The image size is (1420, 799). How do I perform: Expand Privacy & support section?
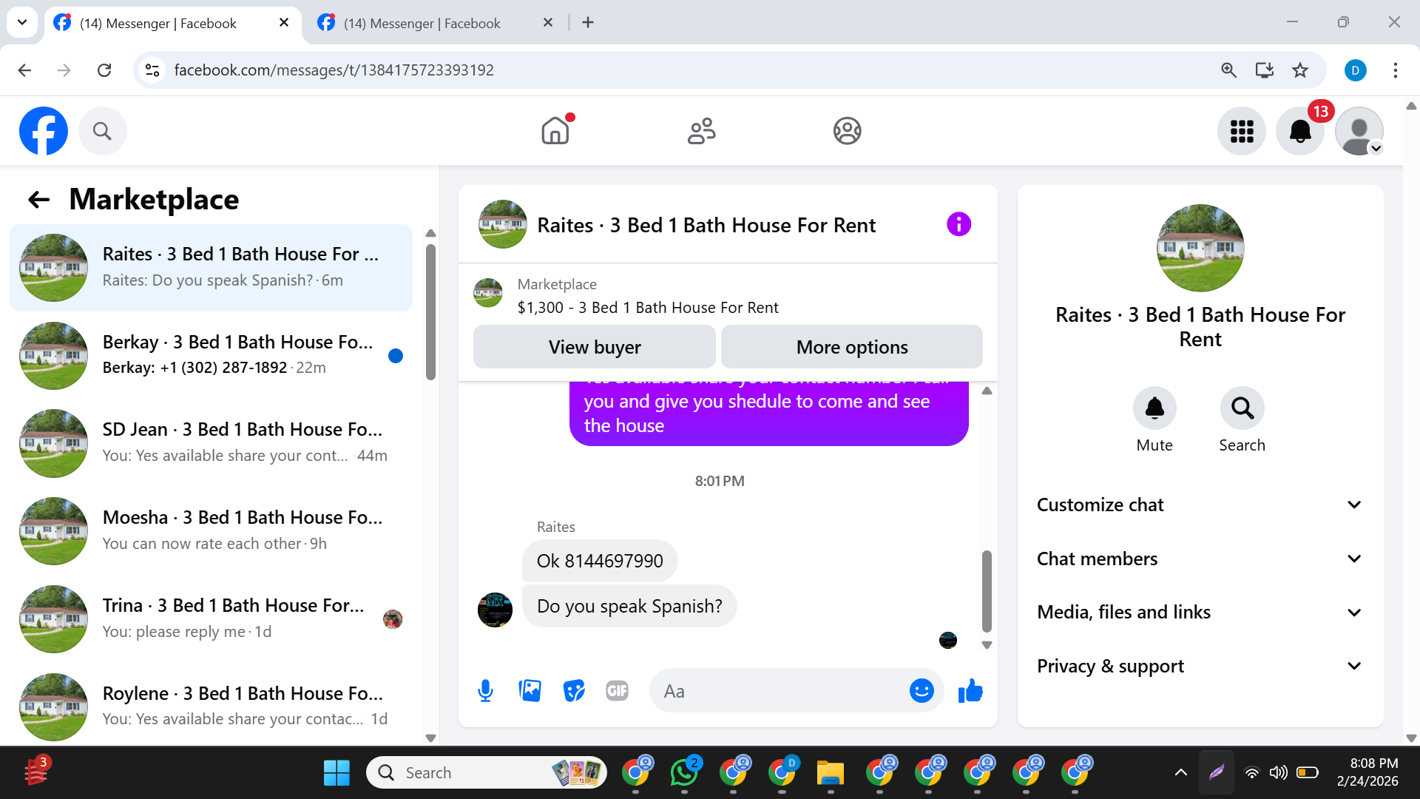(x=1200, y=666)
